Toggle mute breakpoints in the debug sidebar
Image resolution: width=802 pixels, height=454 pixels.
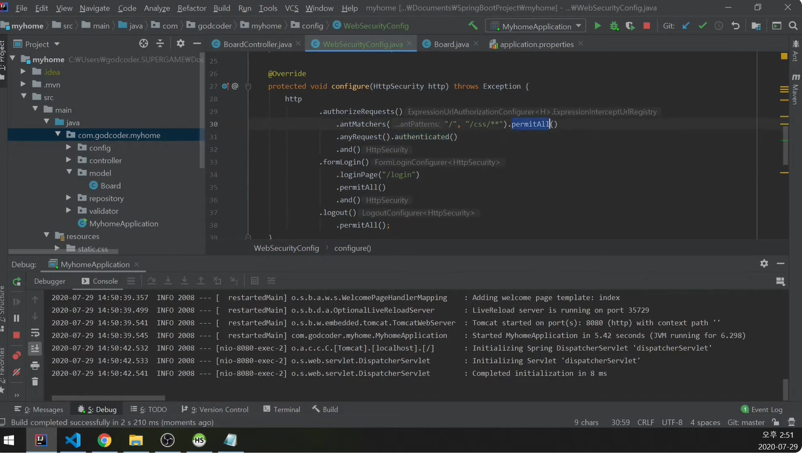[x=17, y=372]
